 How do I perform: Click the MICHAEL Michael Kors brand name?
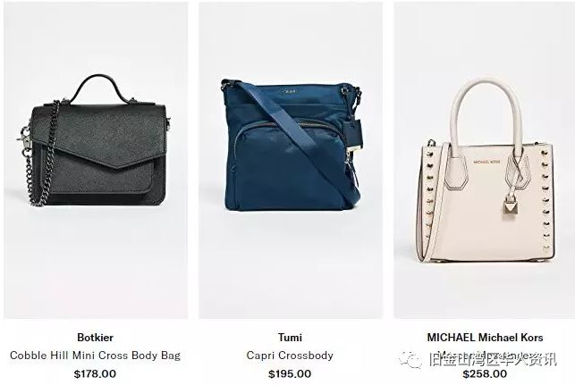click(x=486, y=338)
